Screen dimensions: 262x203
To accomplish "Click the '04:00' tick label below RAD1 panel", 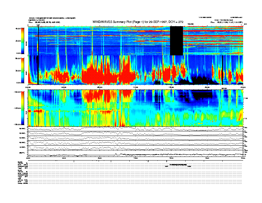I will 64,87.
